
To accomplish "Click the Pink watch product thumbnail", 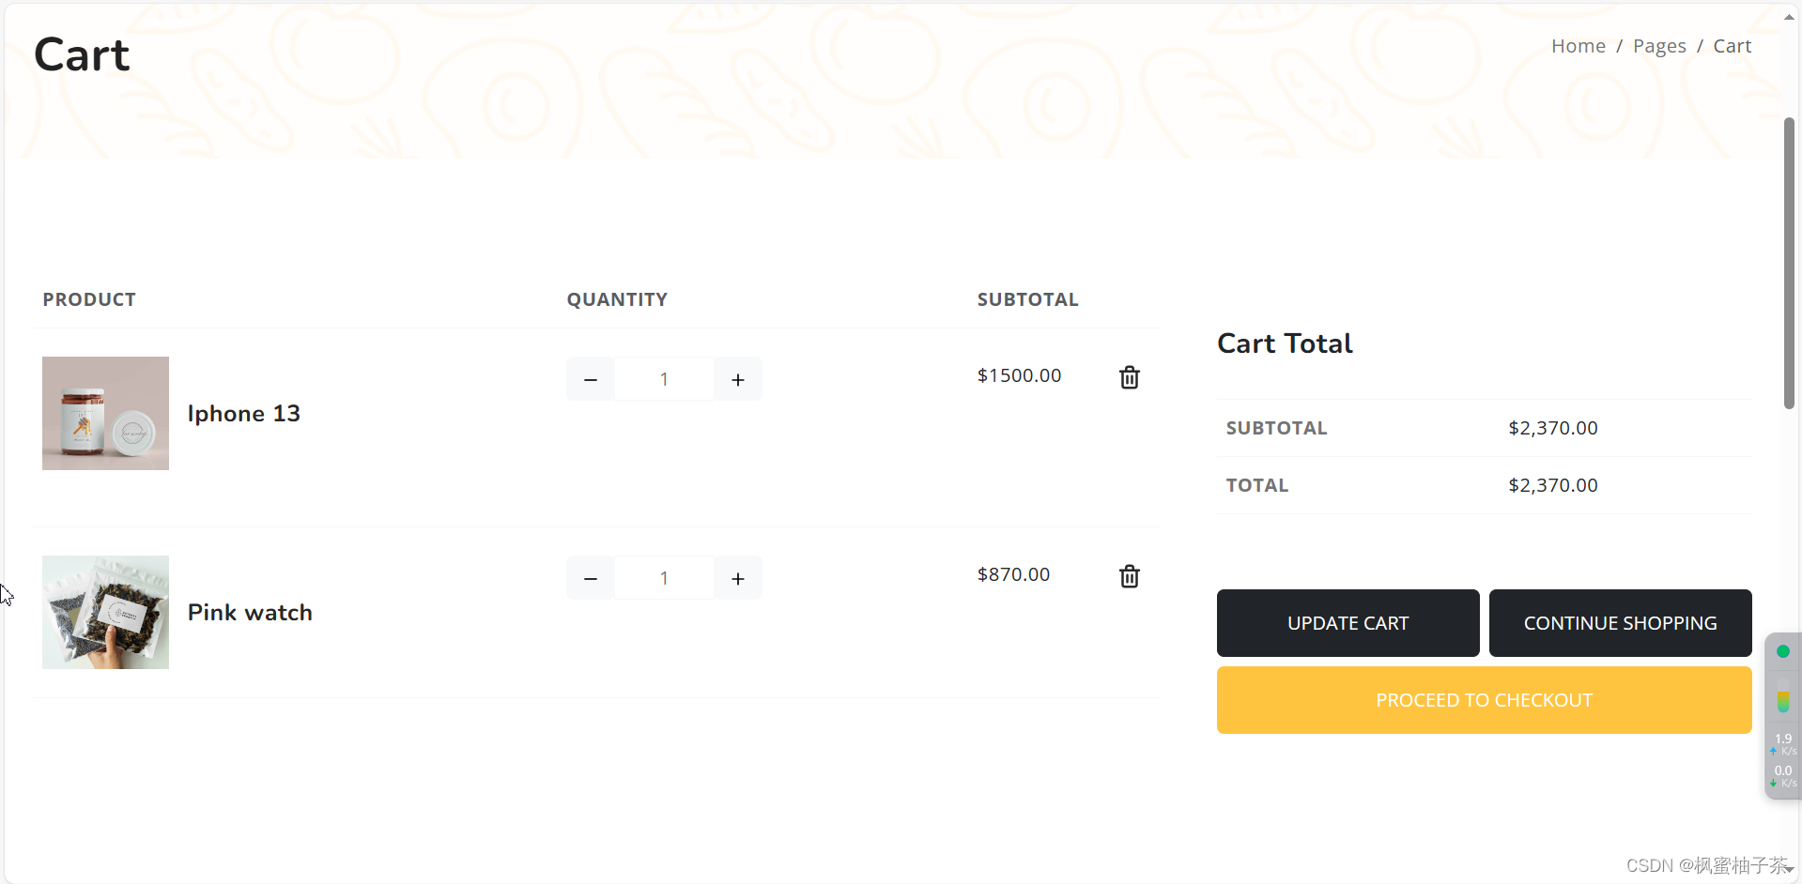I will [x=104, y=612].
